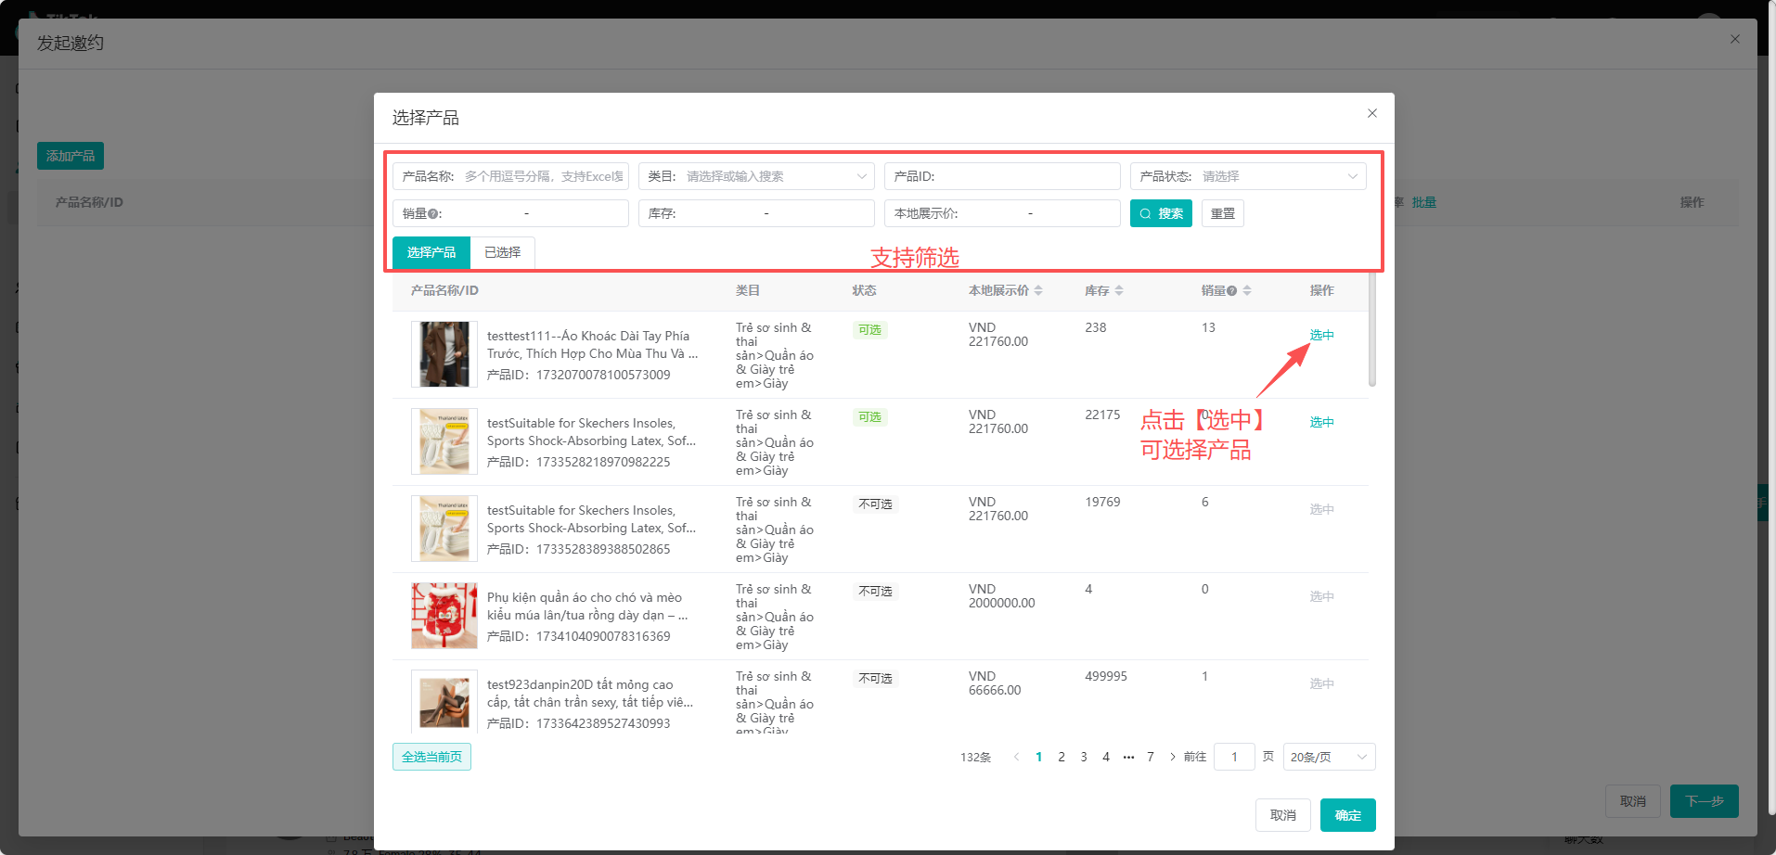Click next page arrow in pagination

pos(1173,757)
